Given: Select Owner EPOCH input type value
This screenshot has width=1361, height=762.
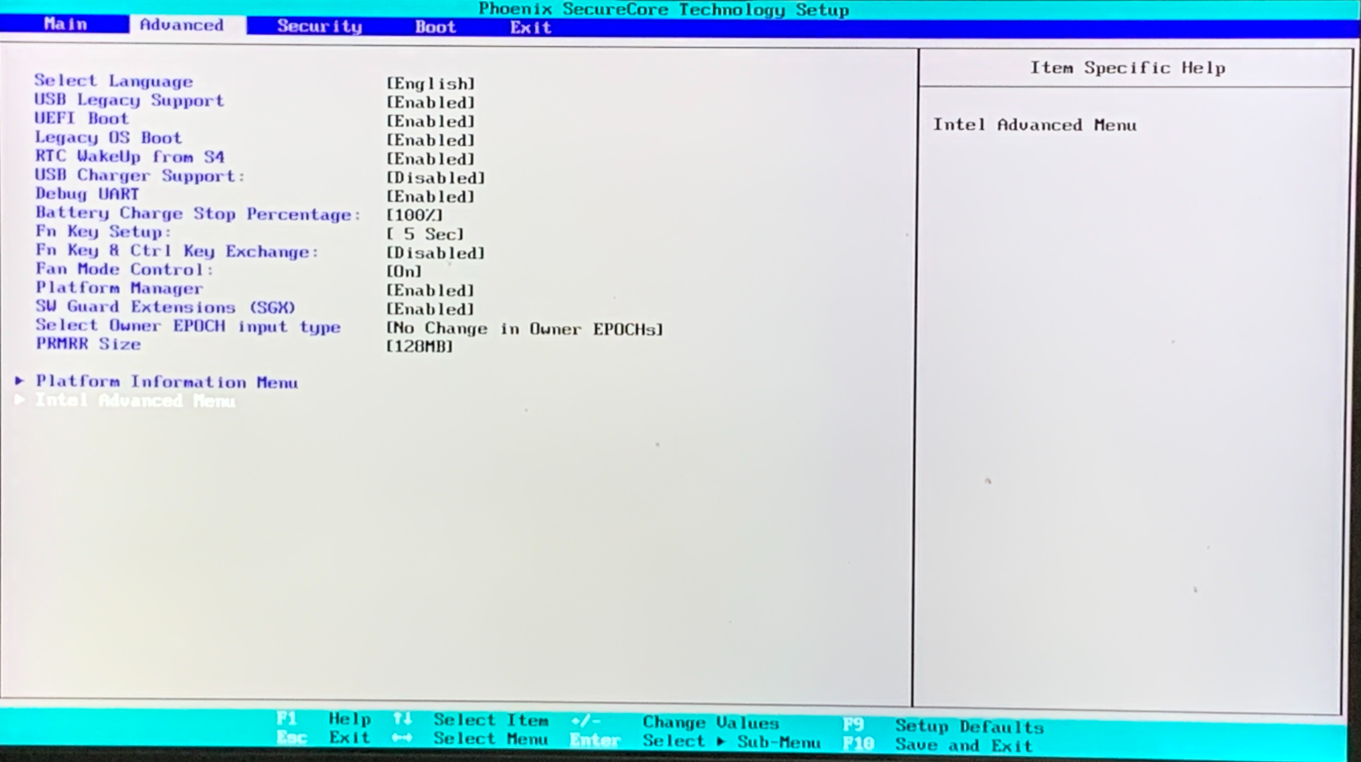Looking at the screenshot, I should pos(524,329).
